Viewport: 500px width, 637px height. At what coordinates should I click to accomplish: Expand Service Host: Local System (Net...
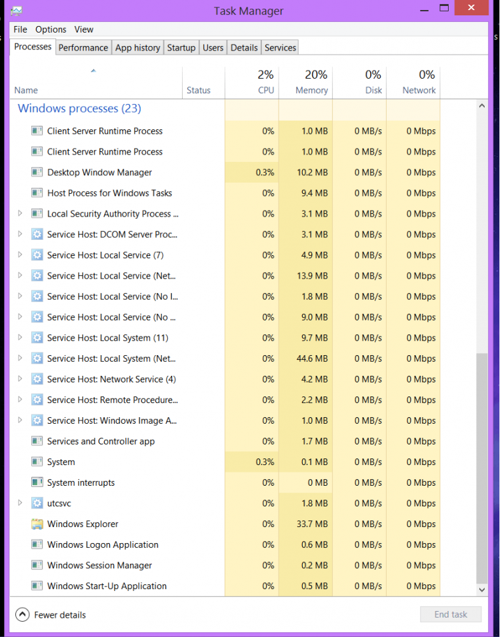(19, 358)
